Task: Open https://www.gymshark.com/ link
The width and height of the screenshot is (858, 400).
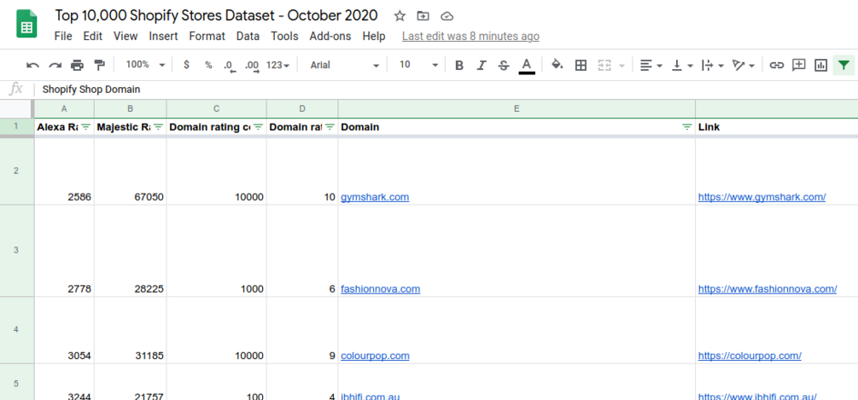Action: pyautogui.click(x=762, y=197)
